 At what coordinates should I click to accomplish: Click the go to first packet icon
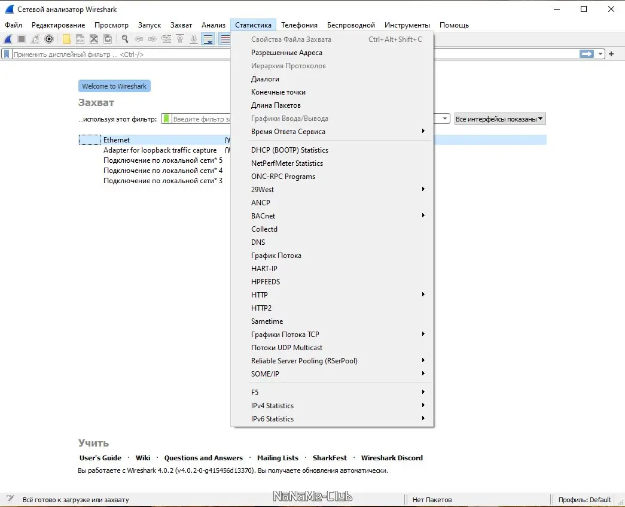pos(180,39)
